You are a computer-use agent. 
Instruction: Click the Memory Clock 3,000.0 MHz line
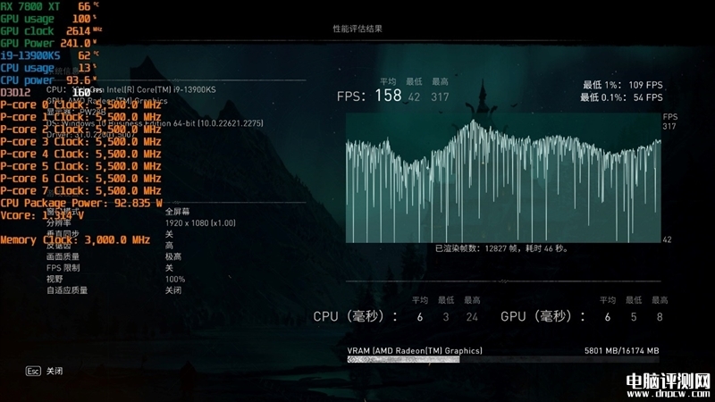tap(75, 240)
